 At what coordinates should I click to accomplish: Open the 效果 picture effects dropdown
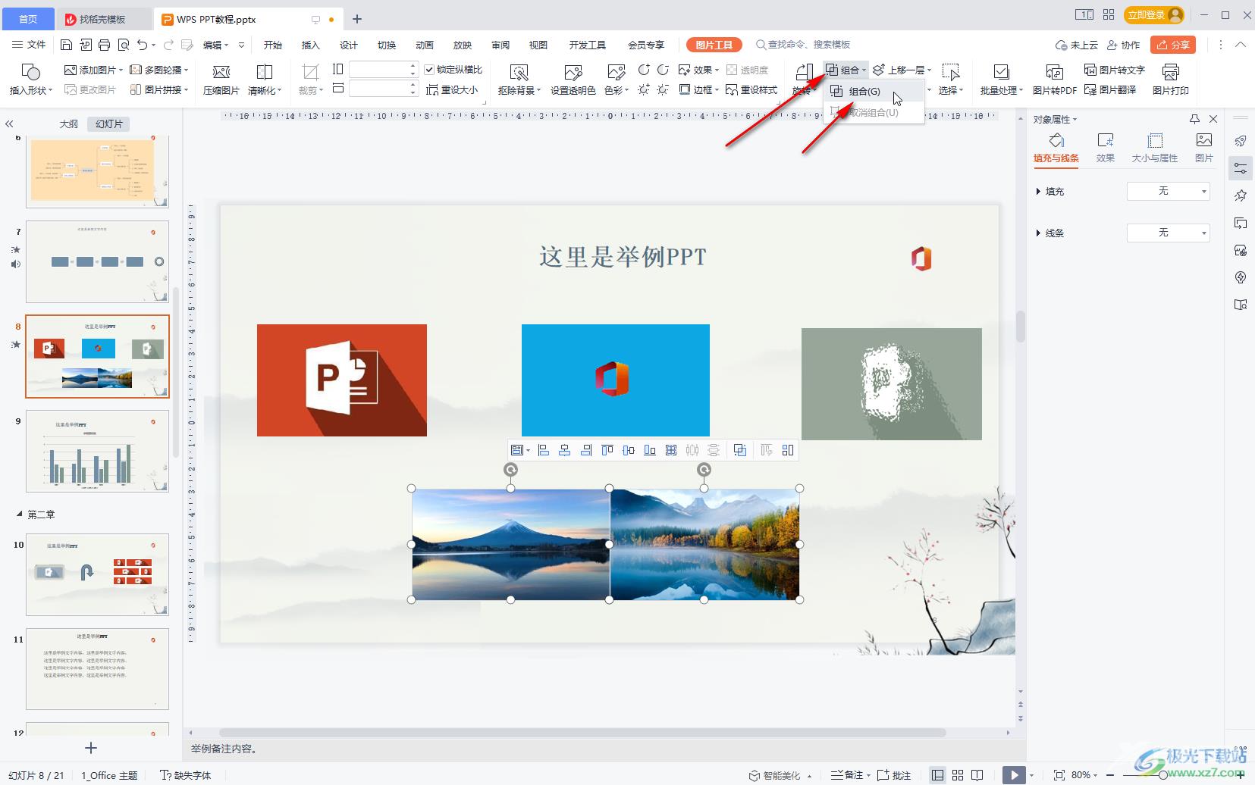tap(698, 70)
